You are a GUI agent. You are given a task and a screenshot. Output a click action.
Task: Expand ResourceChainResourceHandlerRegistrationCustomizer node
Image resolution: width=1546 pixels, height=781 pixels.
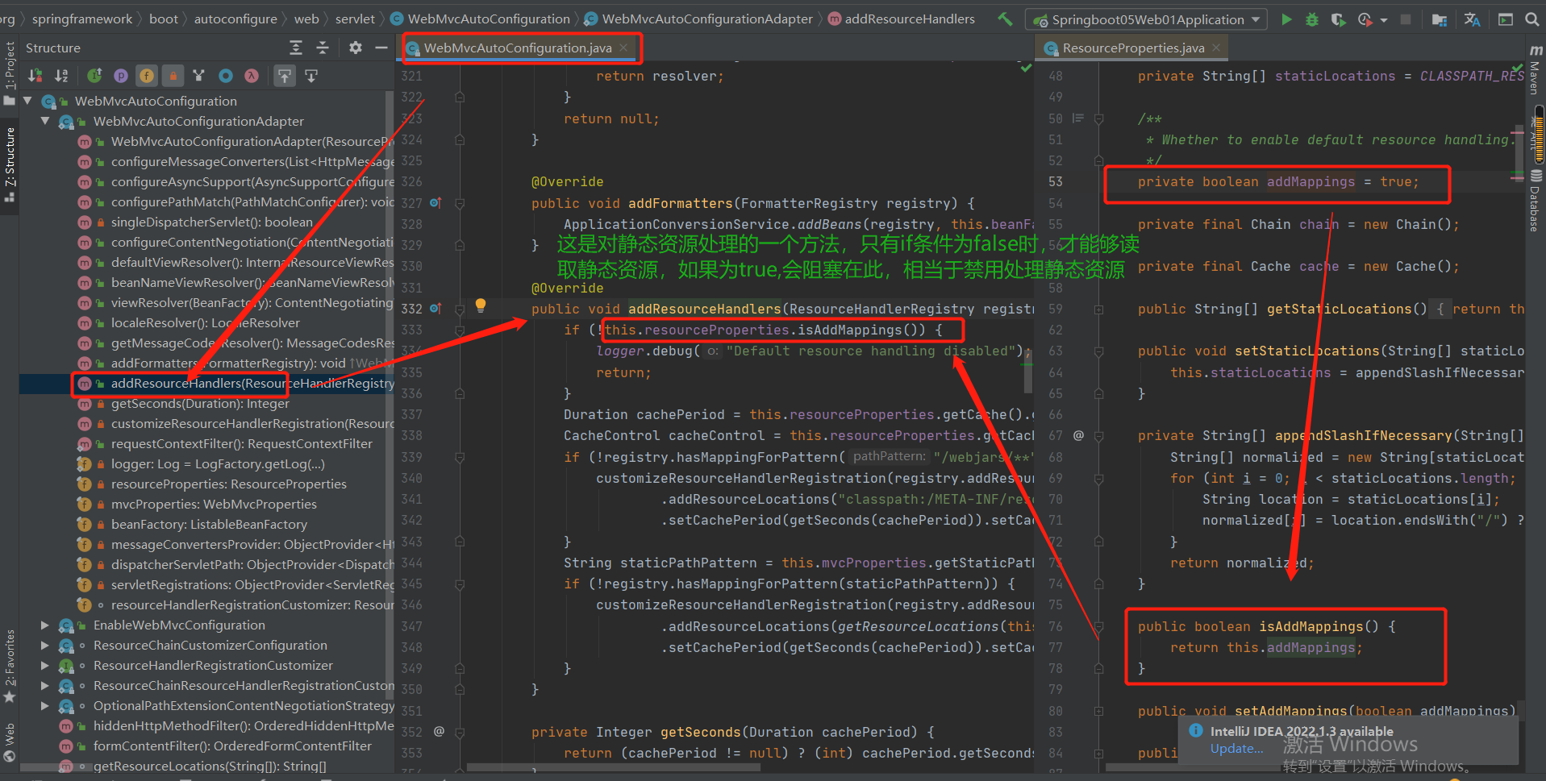tap(45, 685)
